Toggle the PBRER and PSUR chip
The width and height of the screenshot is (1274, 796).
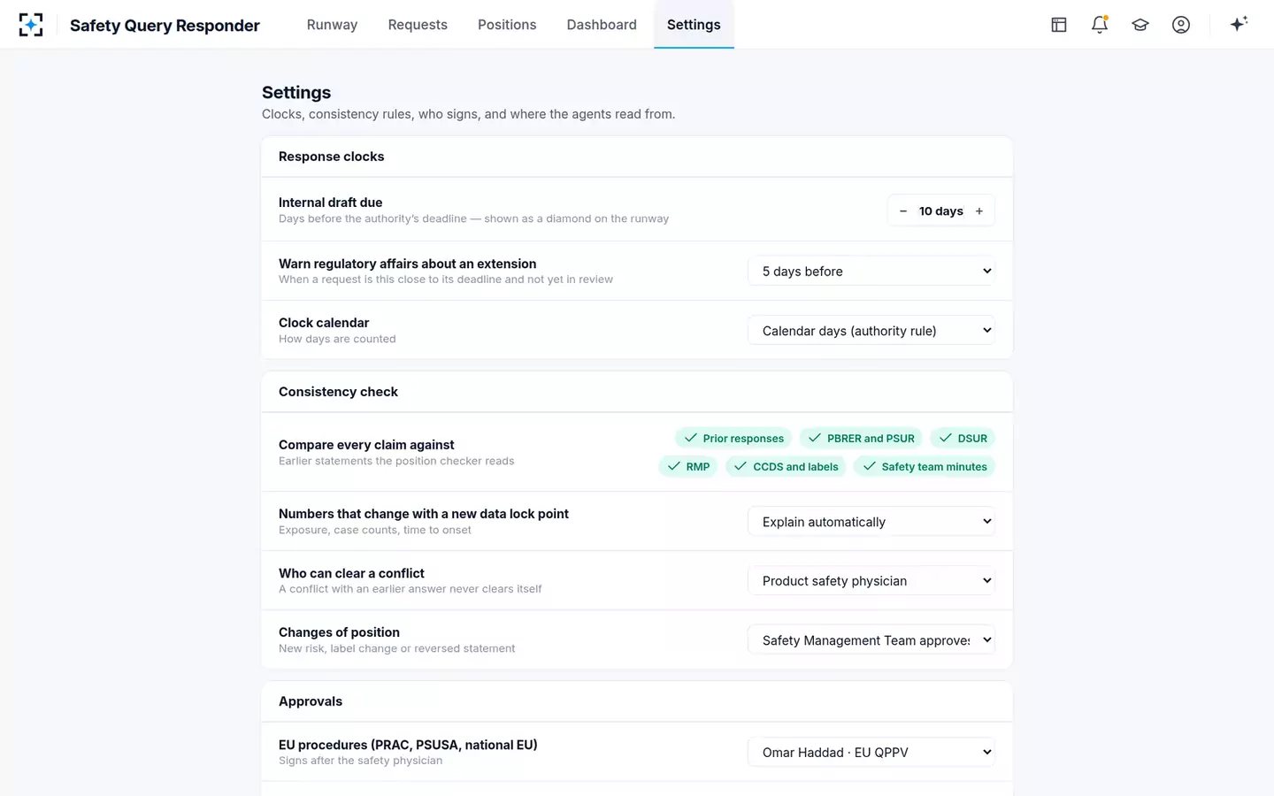[x=862, y=439]
